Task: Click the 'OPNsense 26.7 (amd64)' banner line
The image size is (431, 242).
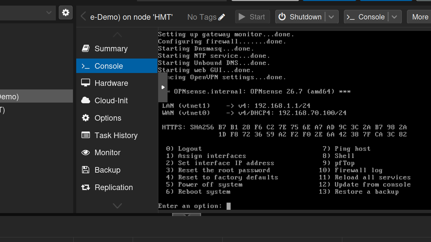Action: [259, 91]
